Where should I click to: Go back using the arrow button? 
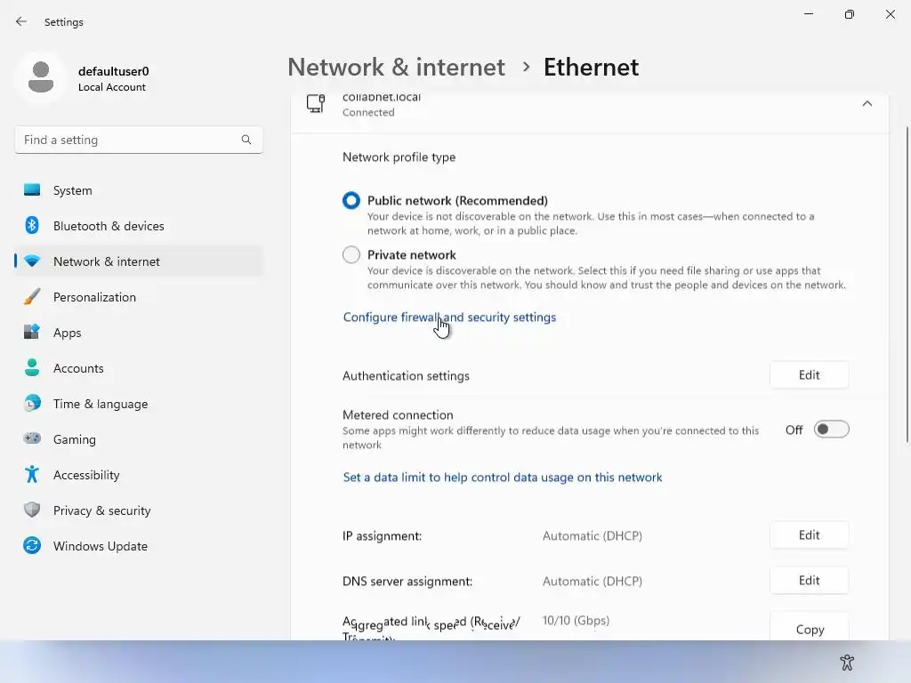(x=21, y=21)
